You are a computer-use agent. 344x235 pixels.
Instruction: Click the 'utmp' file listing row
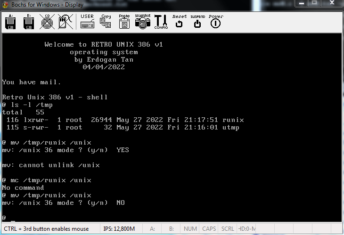pos(123,127)
